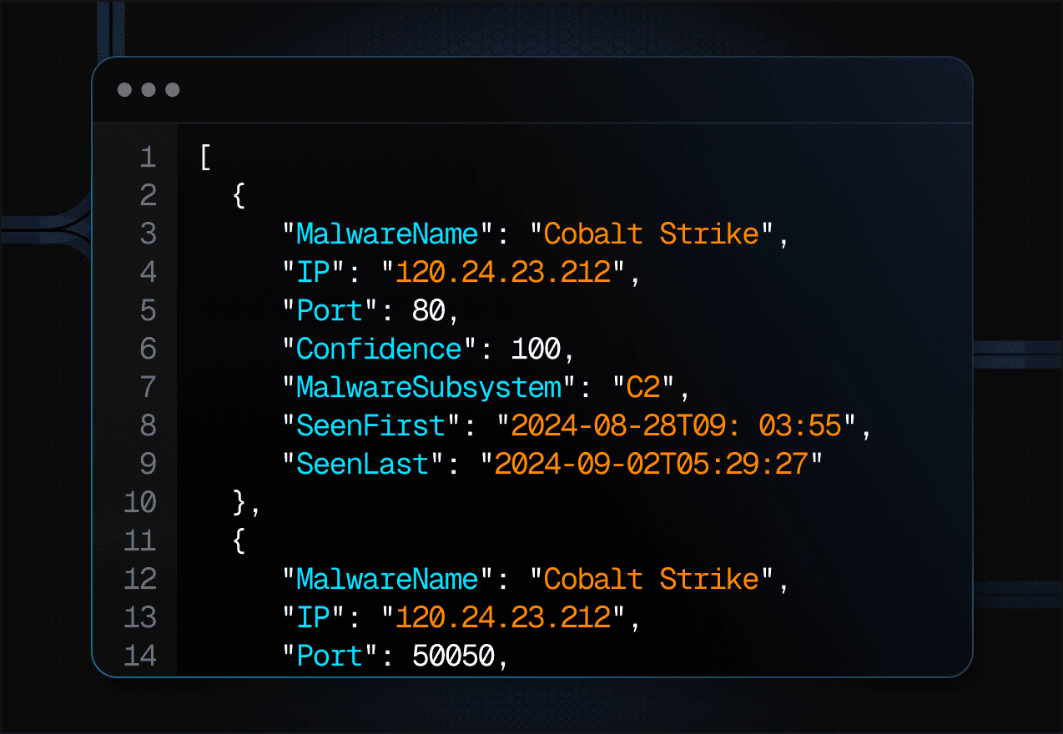This screenshot has height=734, width=1063.
Task: Click the rightmost window control dot
Action: click(x=173, y=90)
